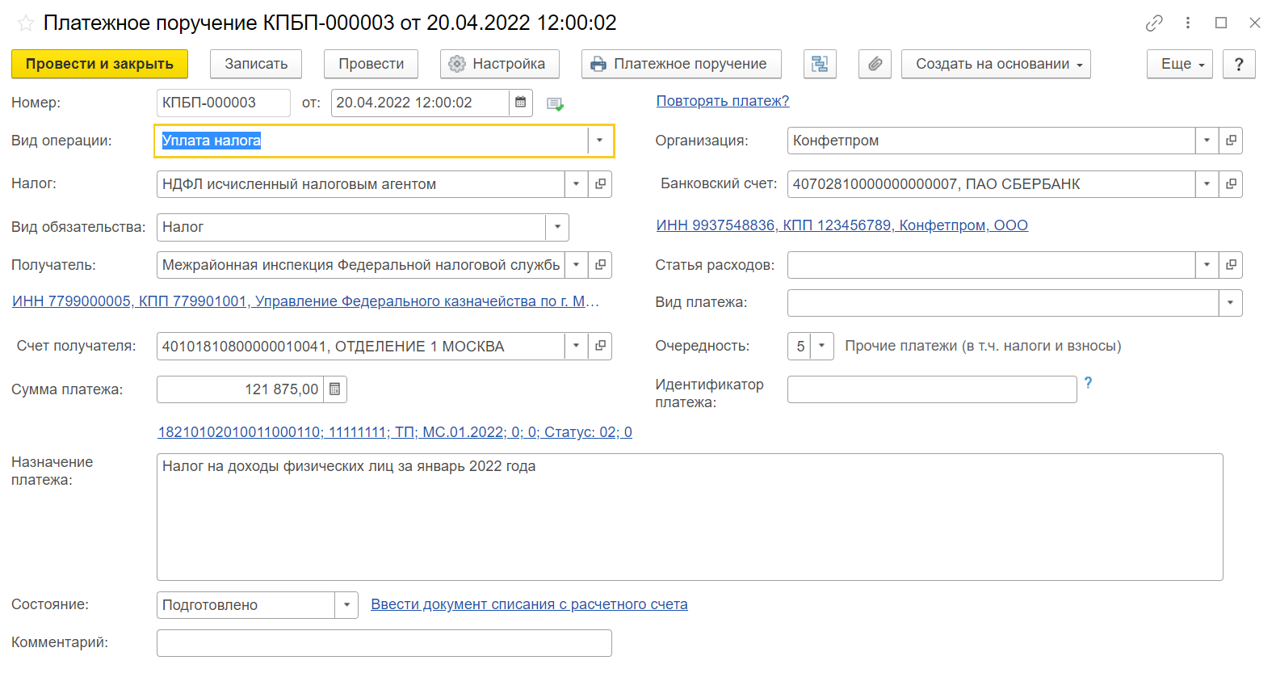Open the Создать на основании menu
Screen dimensions: 1276x673
point(995,64)
